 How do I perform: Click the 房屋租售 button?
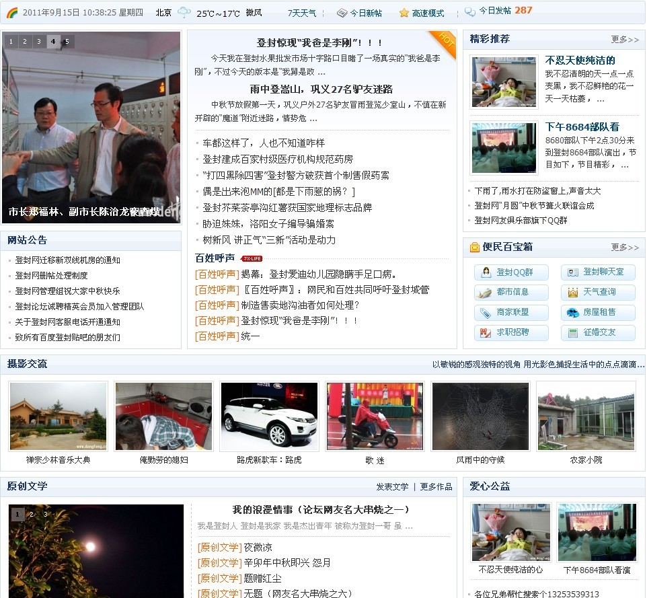(598, 312)
